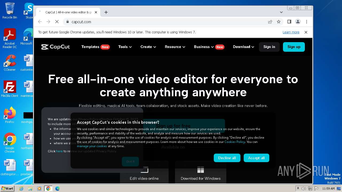Open File Explorer from the taskbar
This screenshot has height=192, width=342.
[30, 189]
